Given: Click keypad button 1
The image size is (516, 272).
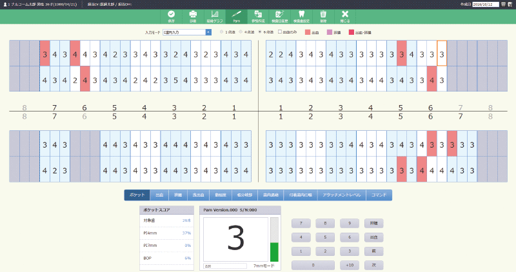Looking at the screenshot, I should [301, 251].
